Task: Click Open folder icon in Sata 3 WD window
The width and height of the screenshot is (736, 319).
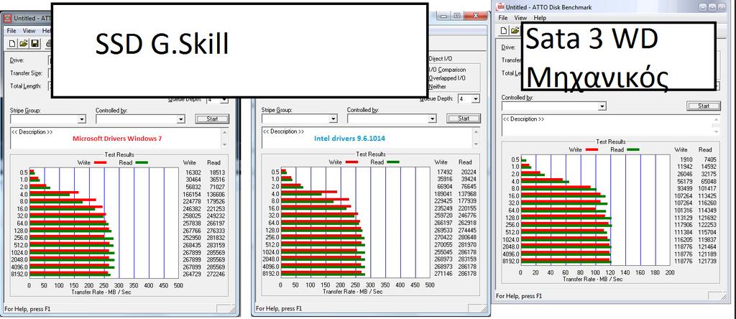Action: 515,30
